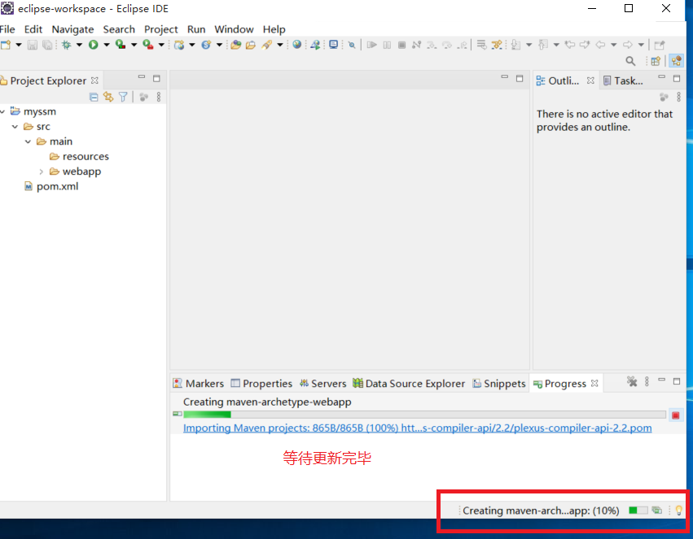Image resolution: width=693 pixels, height=539 pixels.
Task: Open the Back history dropdown arrow
Action: click(613, 45)
